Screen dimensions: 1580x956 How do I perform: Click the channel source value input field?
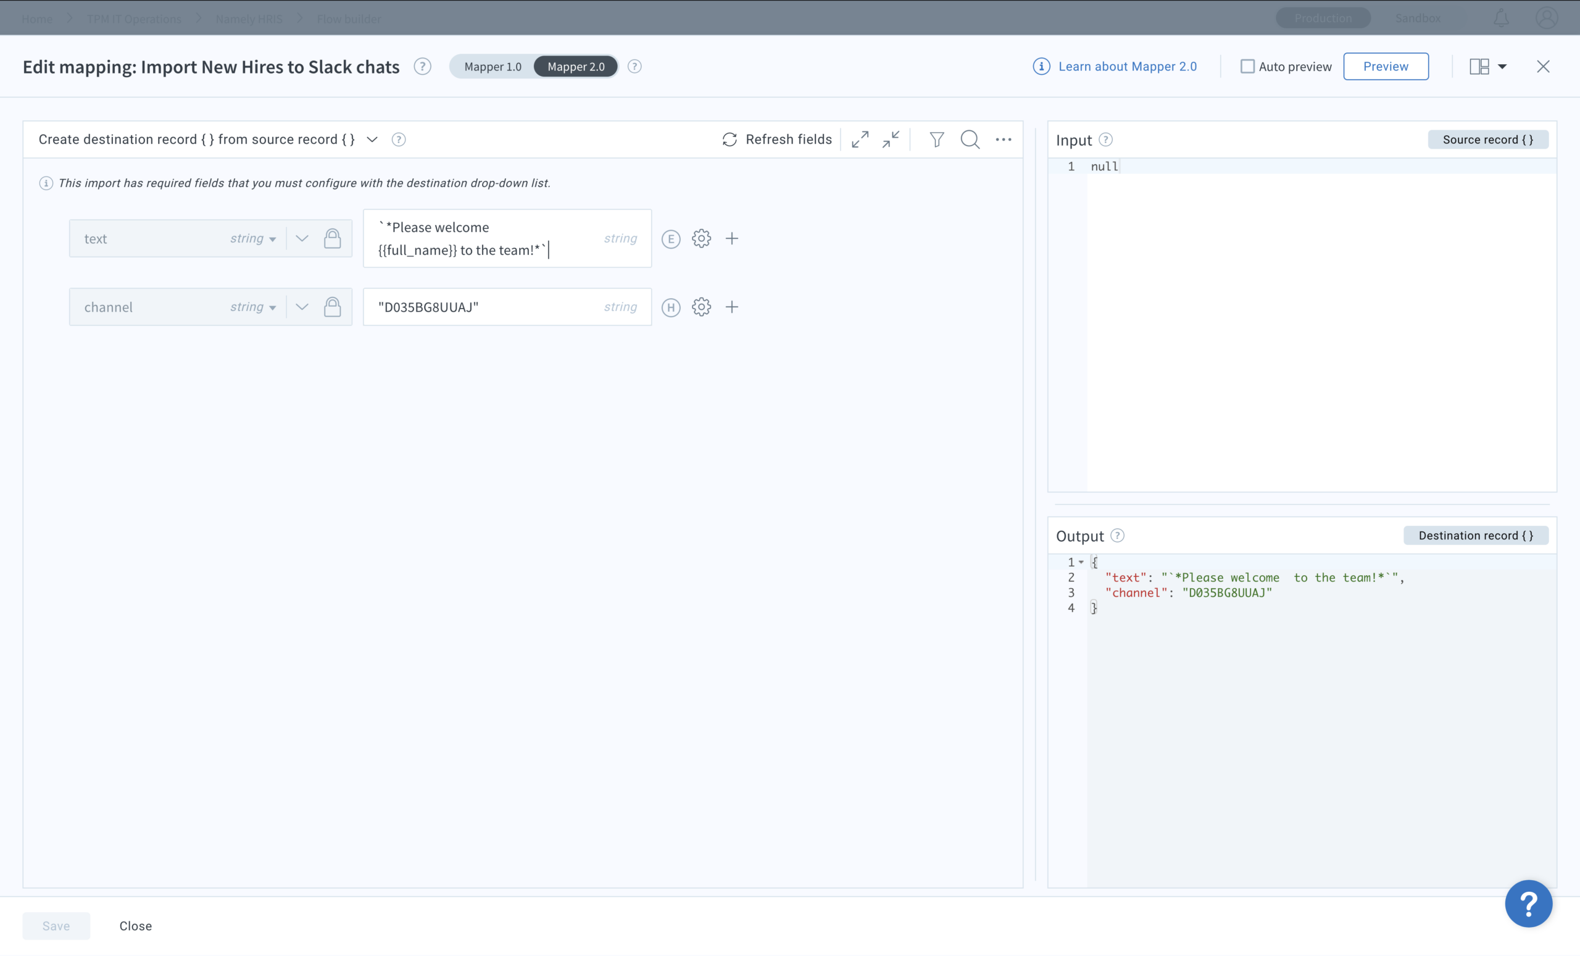pos(507,307)
